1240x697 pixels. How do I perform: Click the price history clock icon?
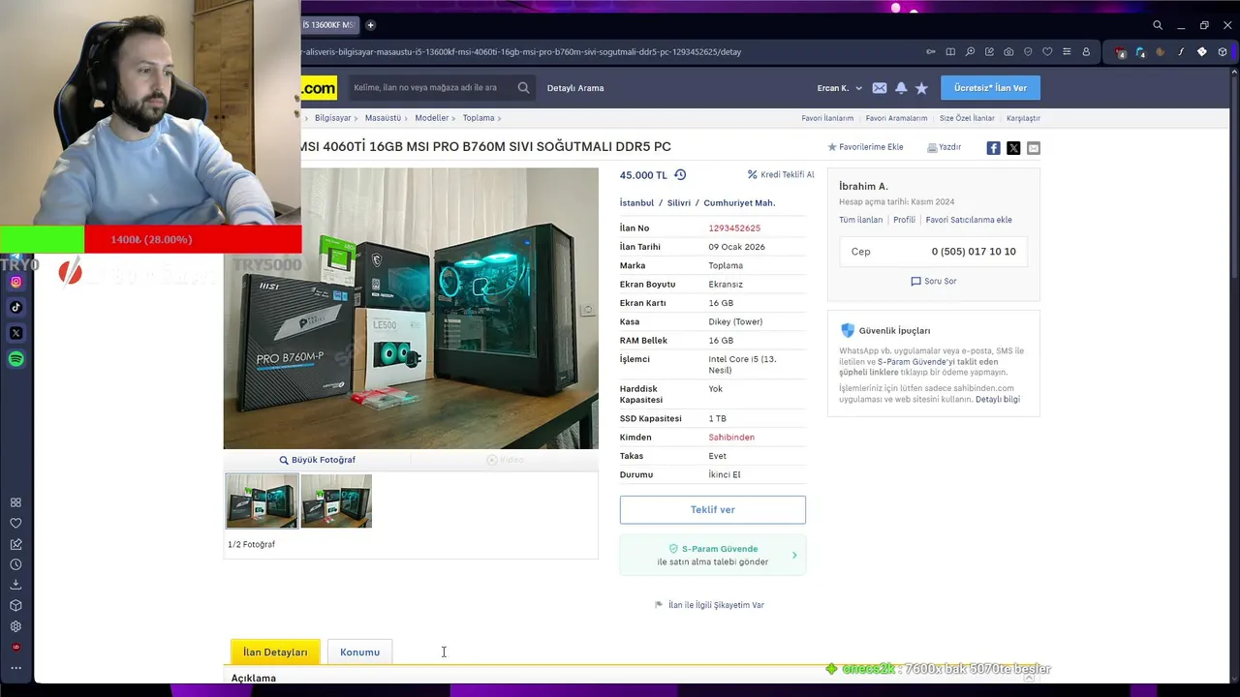click(x=680, y=175)
